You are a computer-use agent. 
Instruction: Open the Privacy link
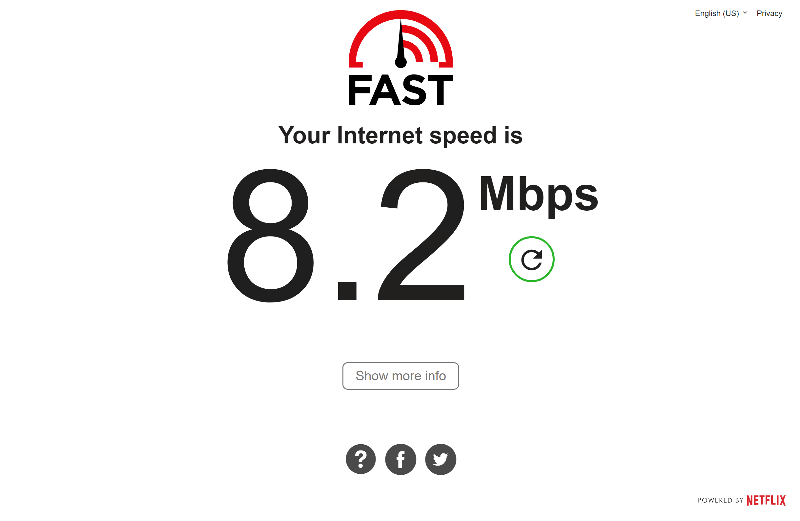769,13
